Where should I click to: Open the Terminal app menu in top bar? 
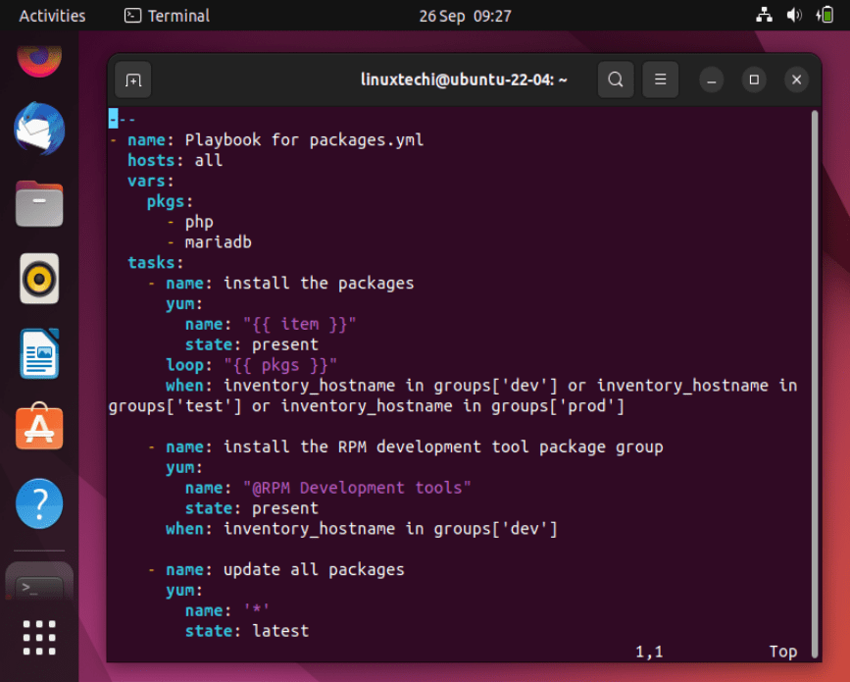[165, 15]
